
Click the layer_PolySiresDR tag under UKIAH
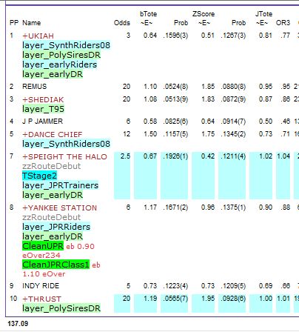61,55
